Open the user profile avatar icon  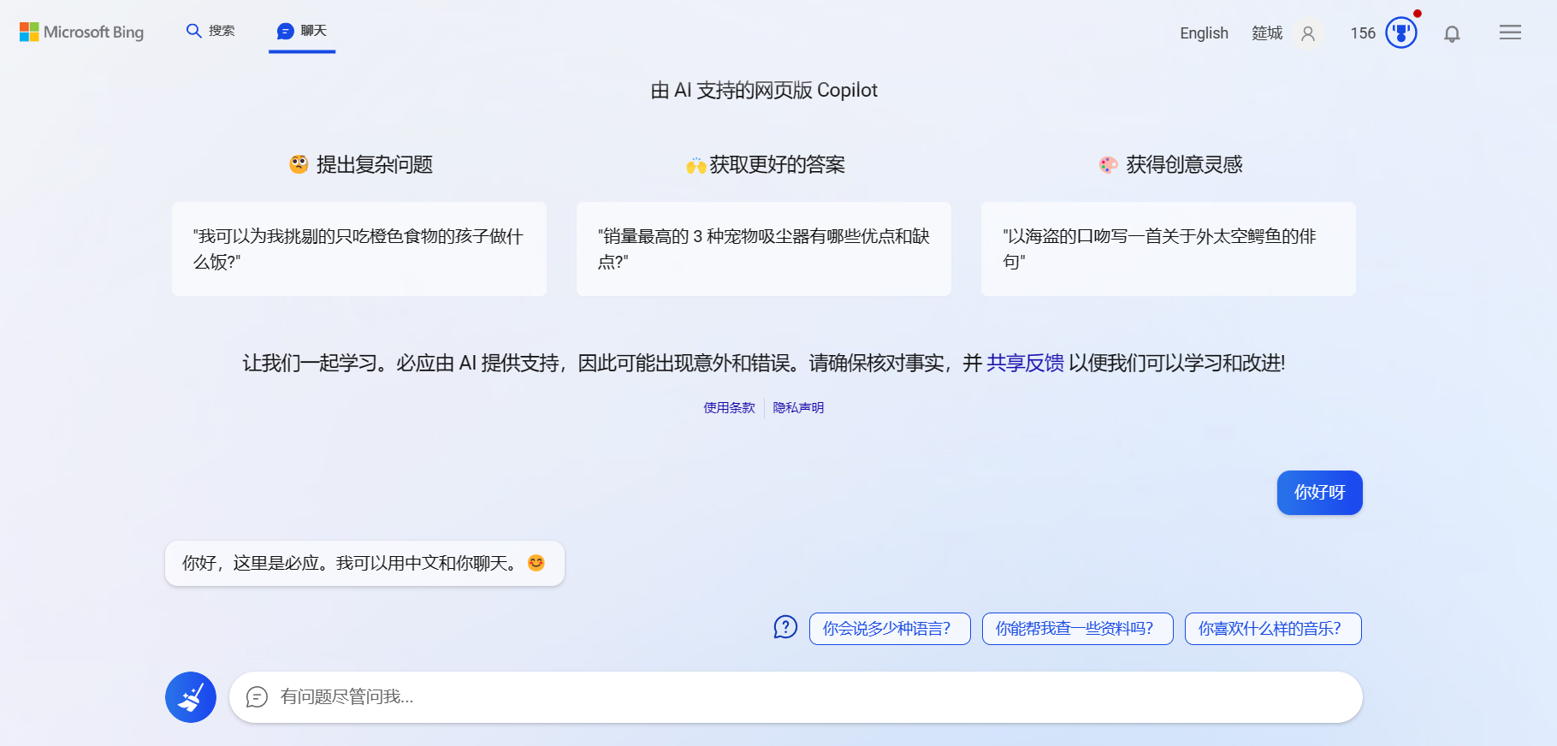click(x=1308, y=33)
